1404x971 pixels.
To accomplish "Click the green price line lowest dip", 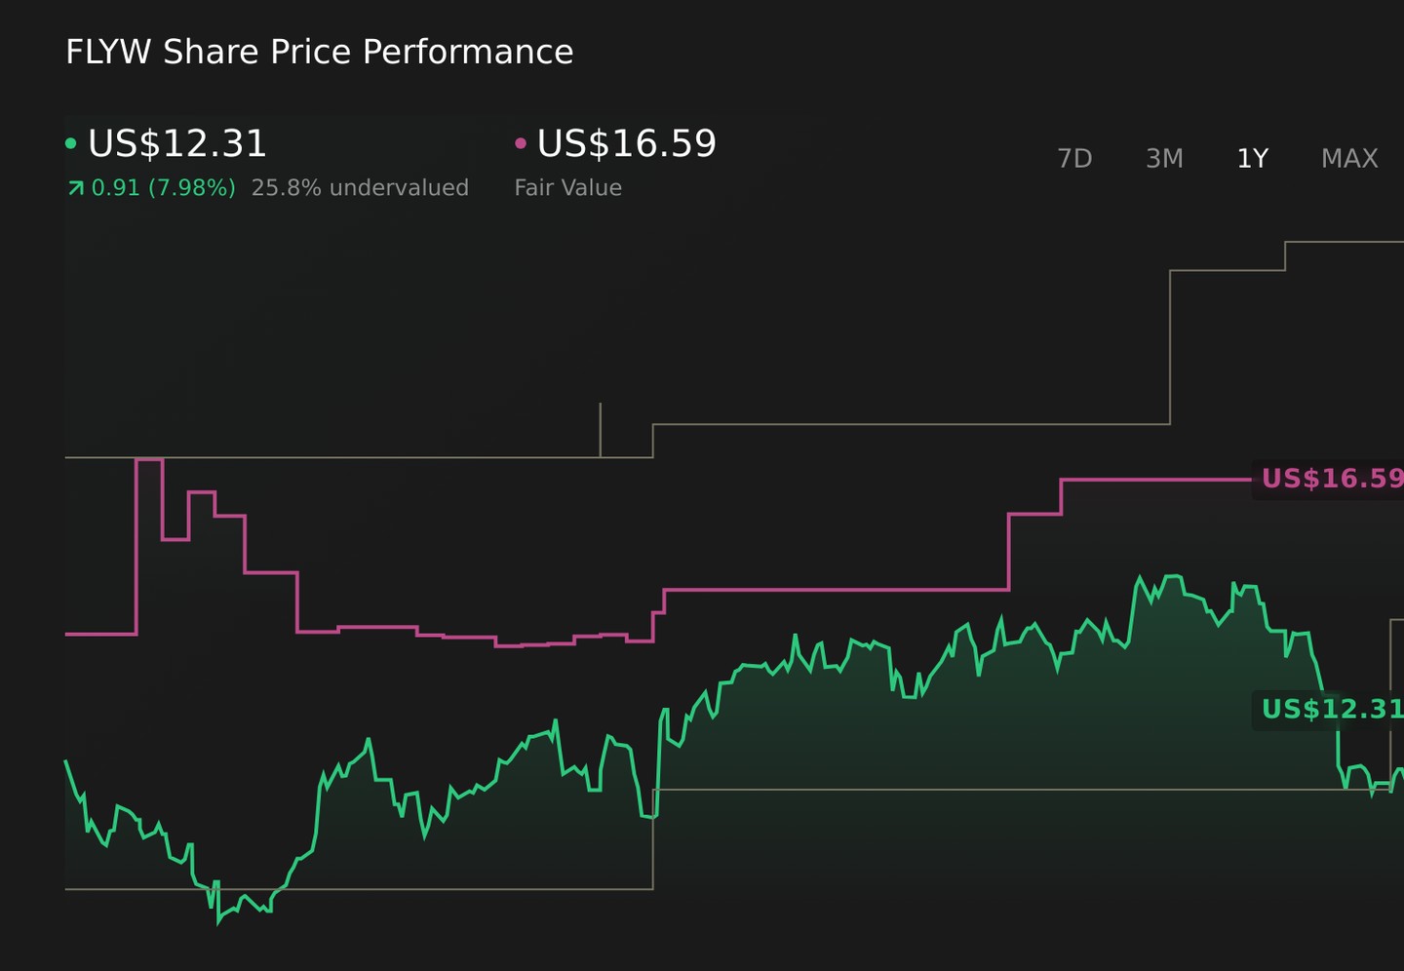I will coord(218,921).
